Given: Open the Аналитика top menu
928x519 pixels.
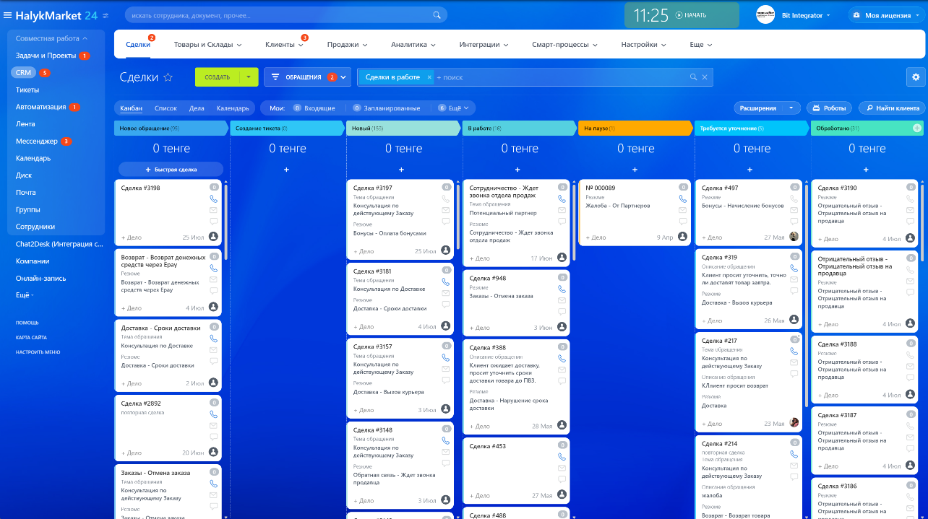Looking at the screenshot, I should [x=413, y=45].
